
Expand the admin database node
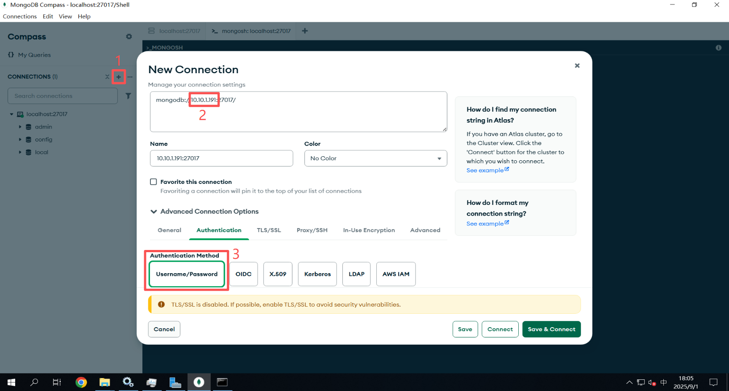[x=20, y=127]
